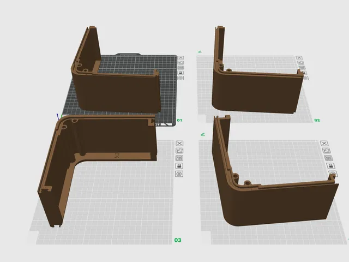Toggle the lock on plate 01
Image resolution: width=349 pixels, height=262 pixels.
pyautogui.click(x=180, y=73)
